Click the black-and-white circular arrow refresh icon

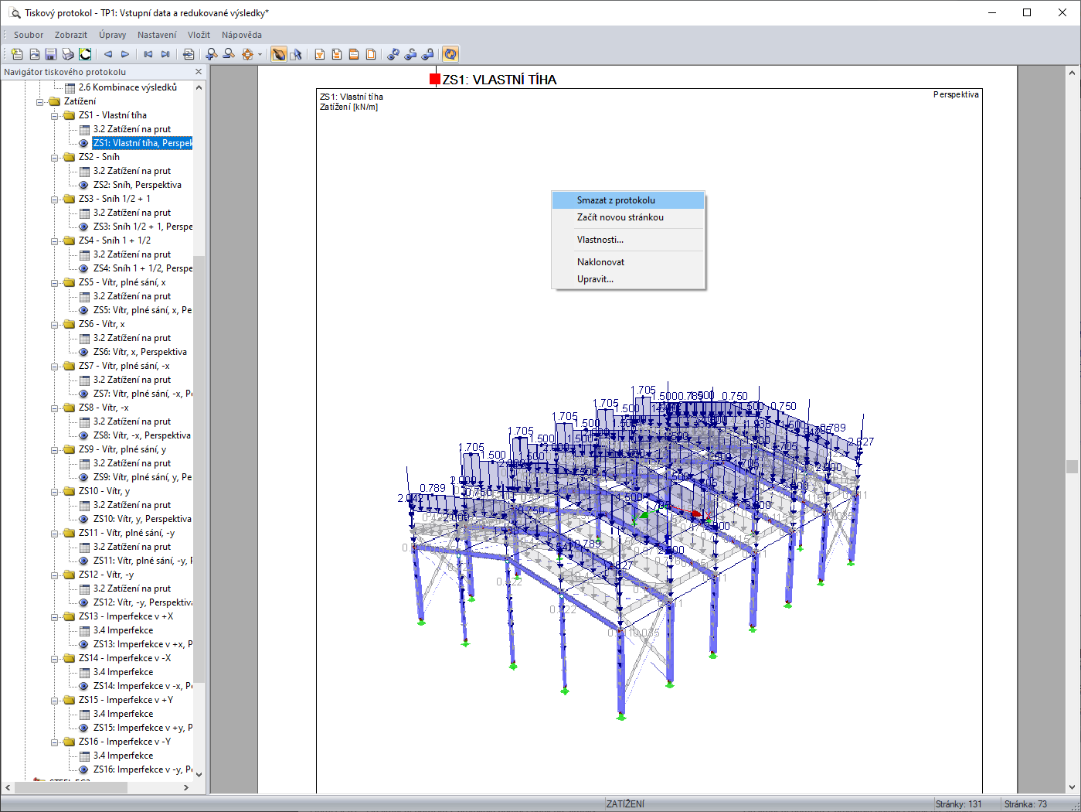(x=85, y=54)
